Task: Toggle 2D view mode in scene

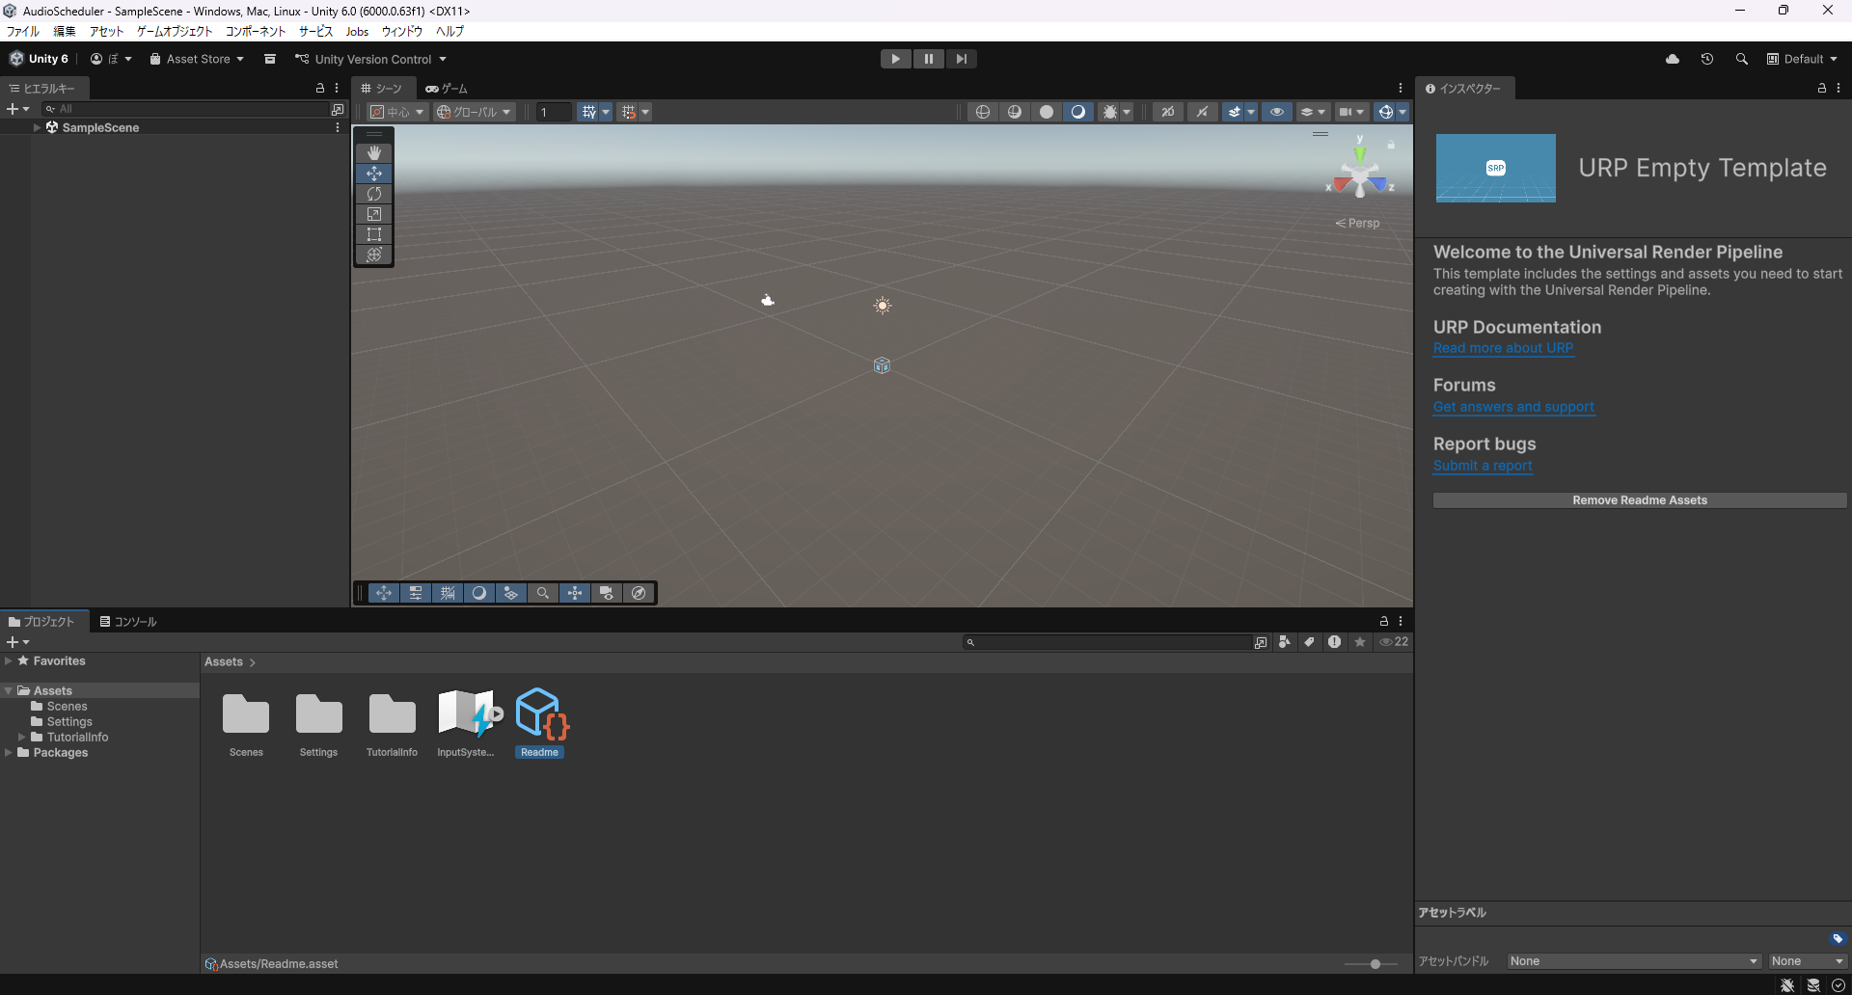Action: tap(1167, 112)
